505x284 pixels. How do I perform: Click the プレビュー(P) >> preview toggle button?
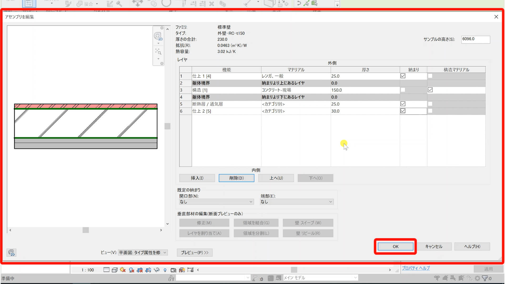pyautogui.click(x=194, y=252)
